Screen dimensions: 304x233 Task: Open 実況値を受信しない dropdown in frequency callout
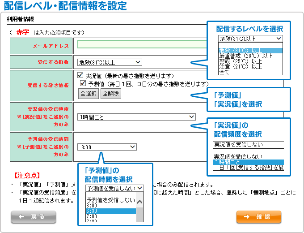pos(249,145)
